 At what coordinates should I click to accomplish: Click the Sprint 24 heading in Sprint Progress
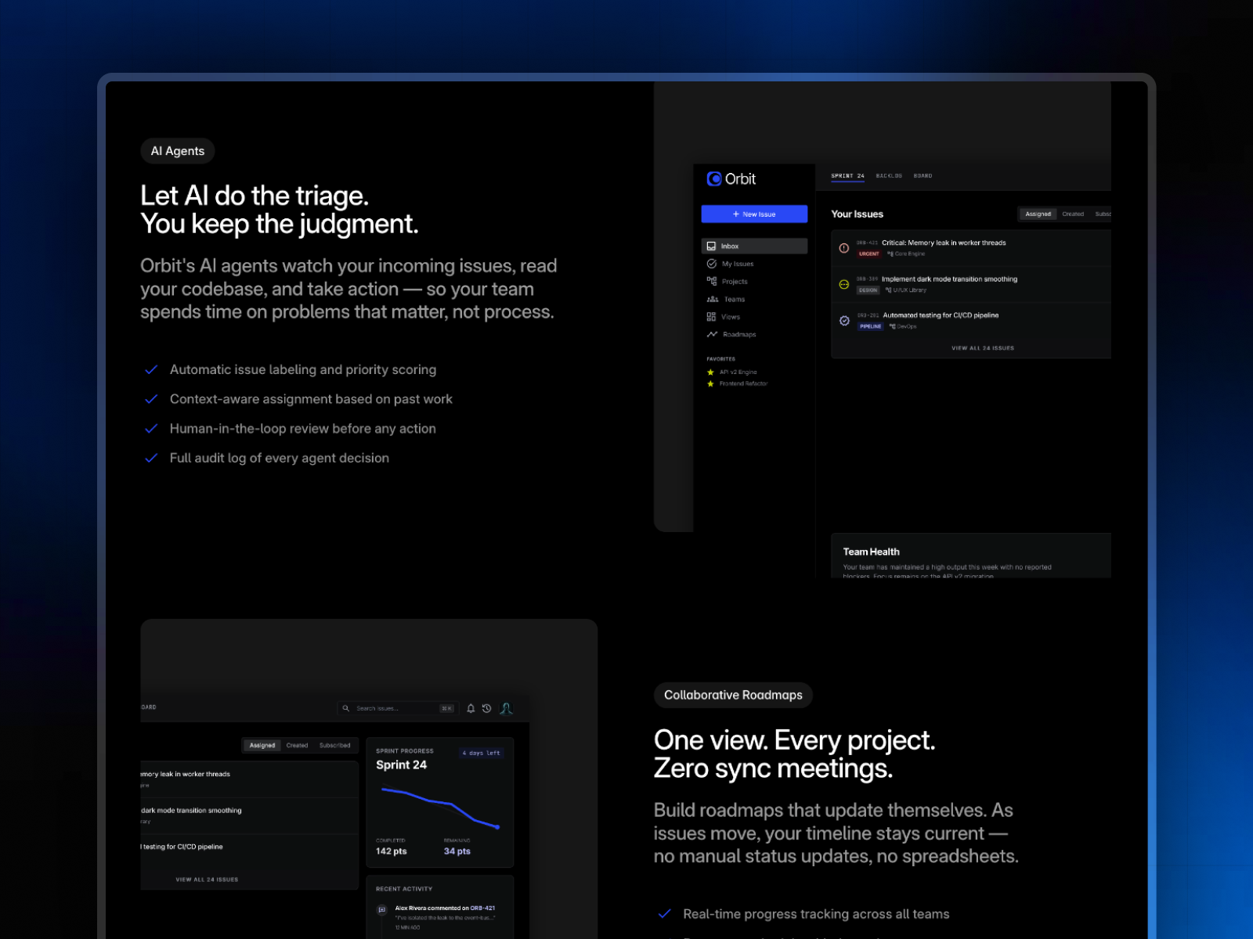[401, 765]
